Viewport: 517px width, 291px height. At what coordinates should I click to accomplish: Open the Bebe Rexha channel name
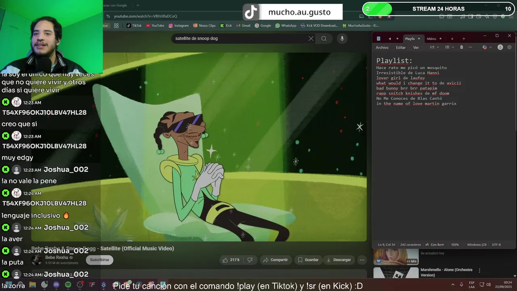pos(57,257)
